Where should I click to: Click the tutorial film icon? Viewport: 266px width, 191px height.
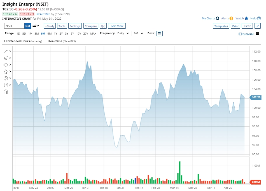[x=240, y=34]
